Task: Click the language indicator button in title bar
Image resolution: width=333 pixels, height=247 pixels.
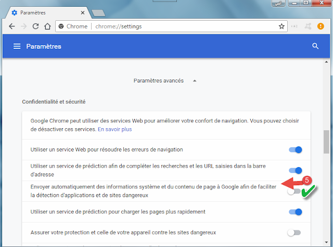Action: pyautogui.click(x=278, y=3)
